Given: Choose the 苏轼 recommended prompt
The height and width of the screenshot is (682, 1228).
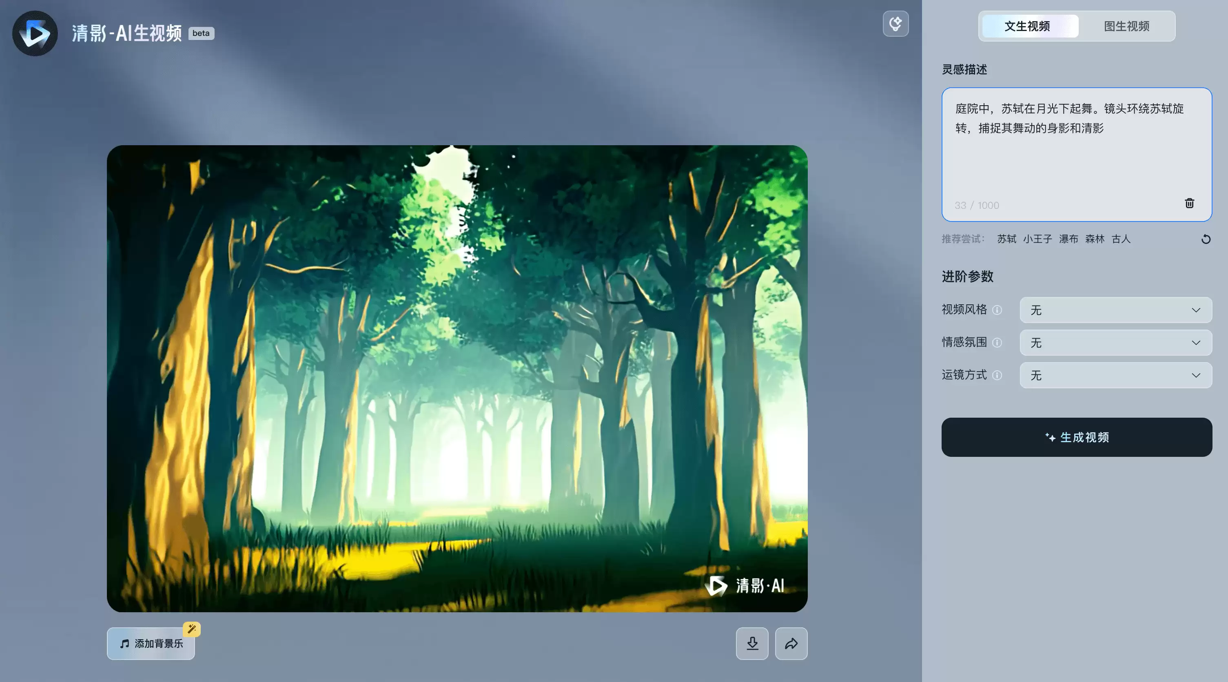Looking at the screenshot, I should 1006,239.
